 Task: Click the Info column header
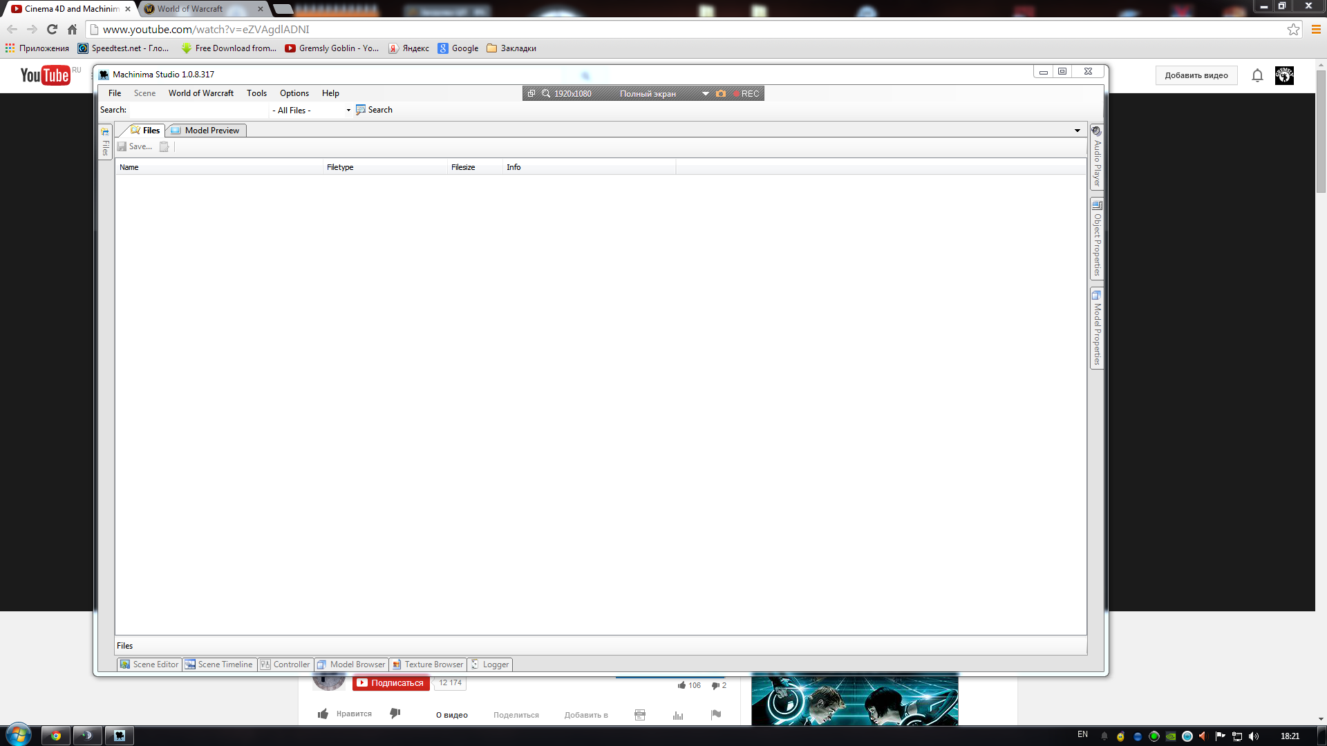pos(589,167)
